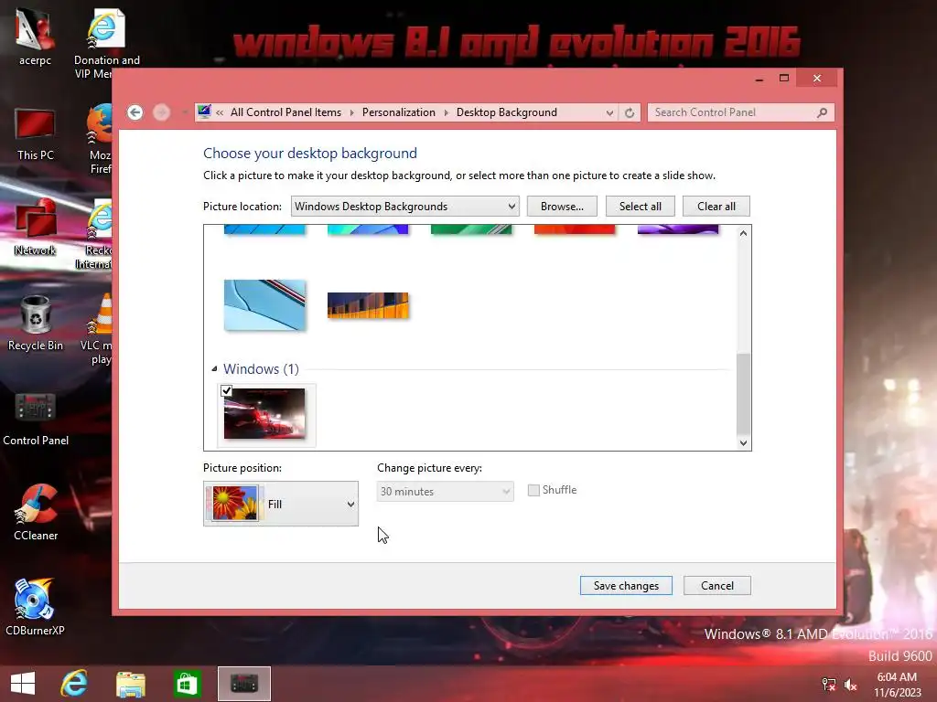Select the red racing wallpaper thumbnail

[x=264, y=413]
